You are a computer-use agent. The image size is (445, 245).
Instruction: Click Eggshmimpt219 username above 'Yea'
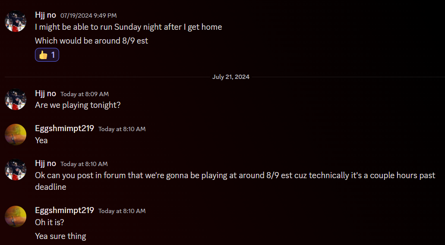point(64,128)
